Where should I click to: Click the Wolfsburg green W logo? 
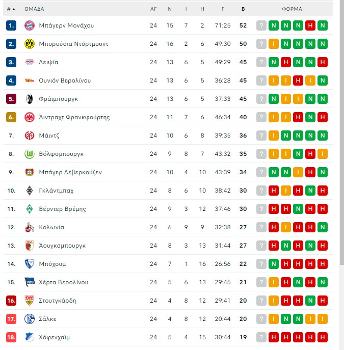tap(30, 154)
